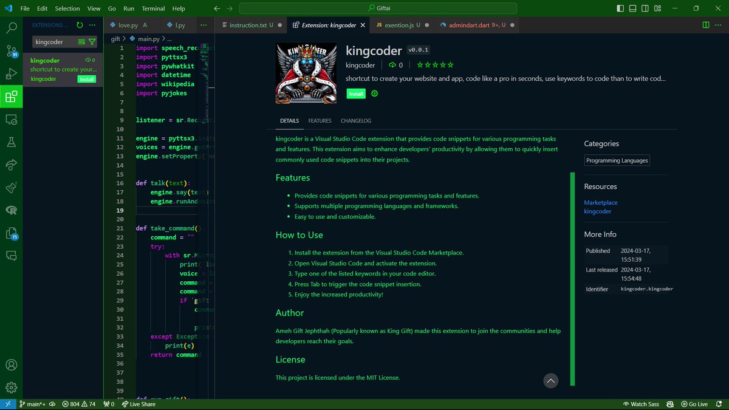Open the Marketplace resource link
Viewport: 729px width, 410px height.
pyautogui.click(x=601, y=202)
